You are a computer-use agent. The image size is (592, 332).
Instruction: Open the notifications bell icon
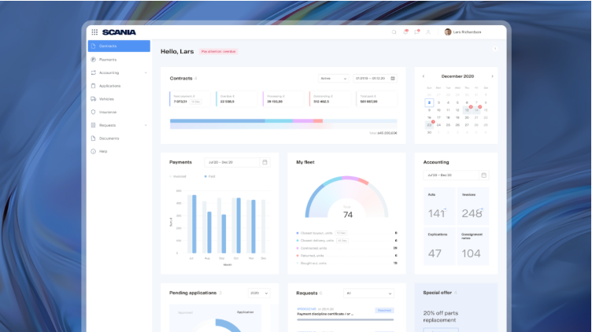tap(406, 32)
